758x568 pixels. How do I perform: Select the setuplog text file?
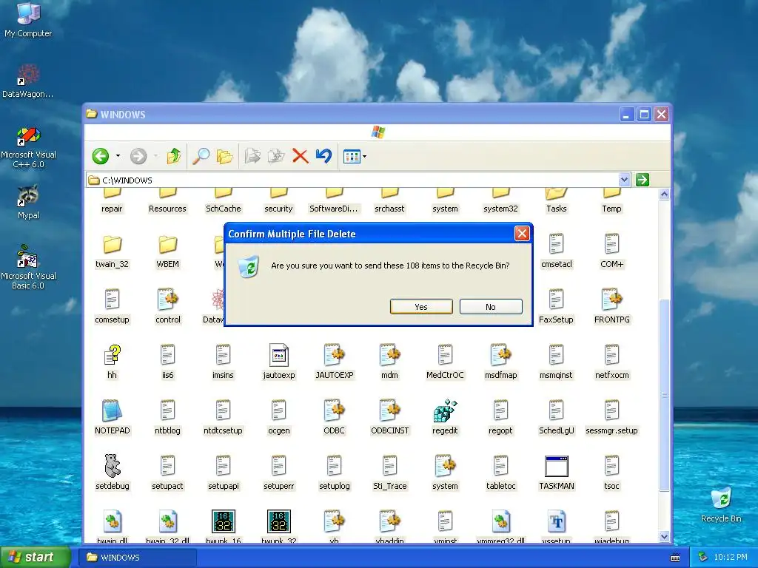pyautogui.click(x=334, y=466)
